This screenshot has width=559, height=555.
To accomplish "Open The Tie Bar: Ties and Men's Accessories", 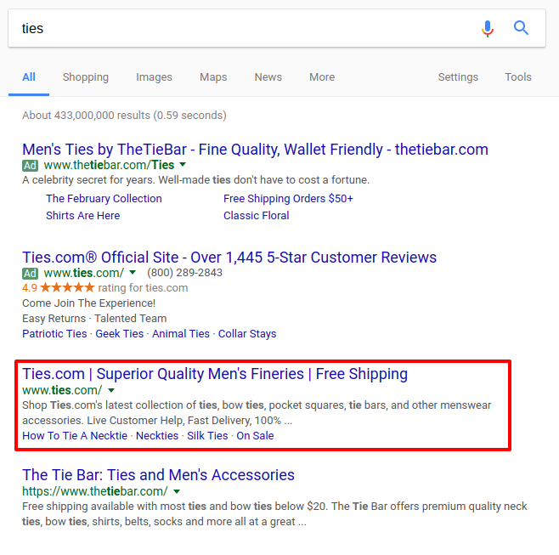I will tap(158, 475).
